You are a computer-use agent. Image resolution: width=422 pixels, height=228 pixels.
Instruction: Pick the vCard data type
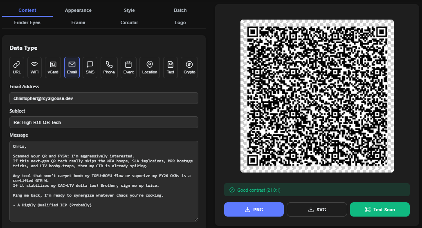(x=53, y=67)
